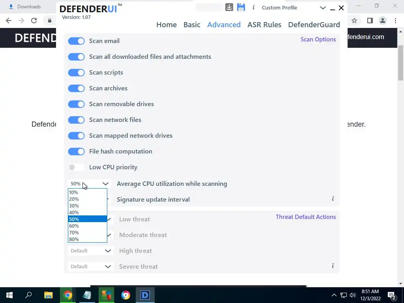Toggle Scan mapped network drives switch
The height and width of the screenshot is (303, 404).
pyautogui.click(x=76, y=136)
